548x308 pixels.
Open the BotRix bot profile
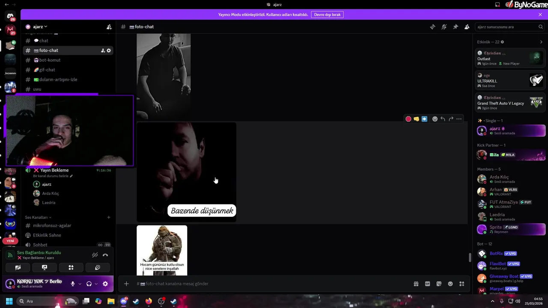click(x=510, y=254)
